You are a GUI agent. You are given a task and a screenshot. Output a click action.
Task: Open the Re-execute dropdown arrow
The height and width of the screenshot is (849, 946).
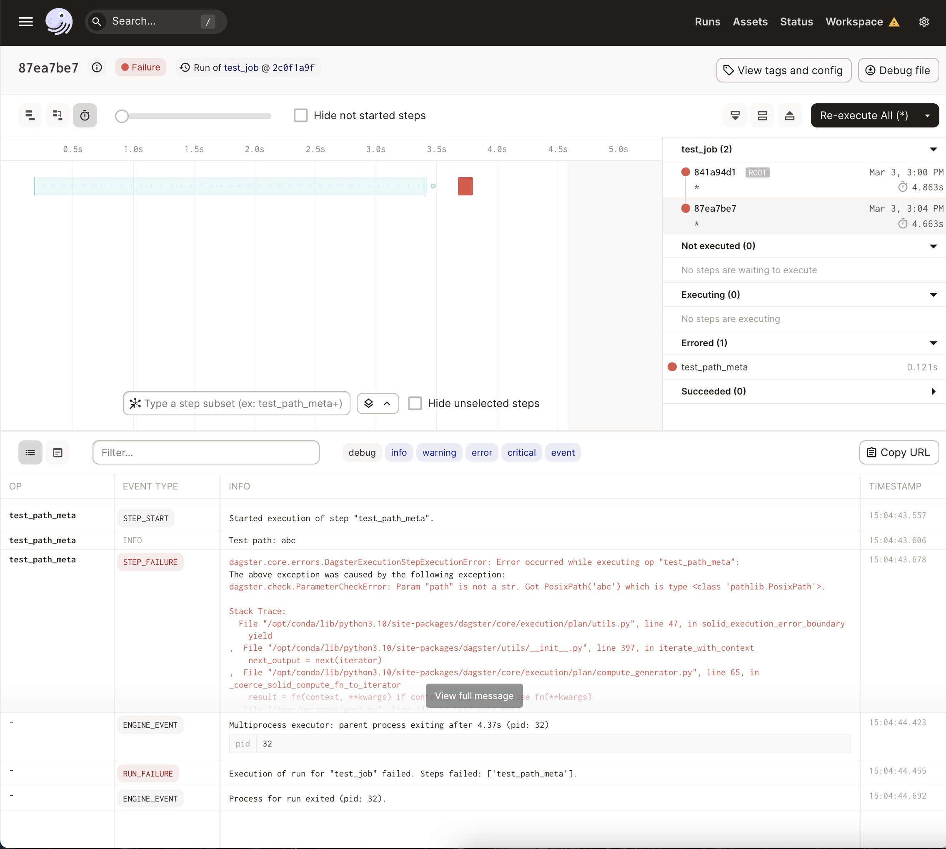(x=927, y=115)
